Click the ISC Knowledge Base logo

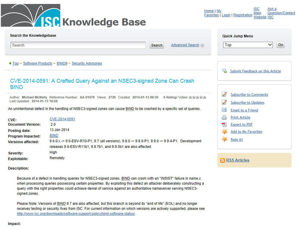tap(73, 16)
